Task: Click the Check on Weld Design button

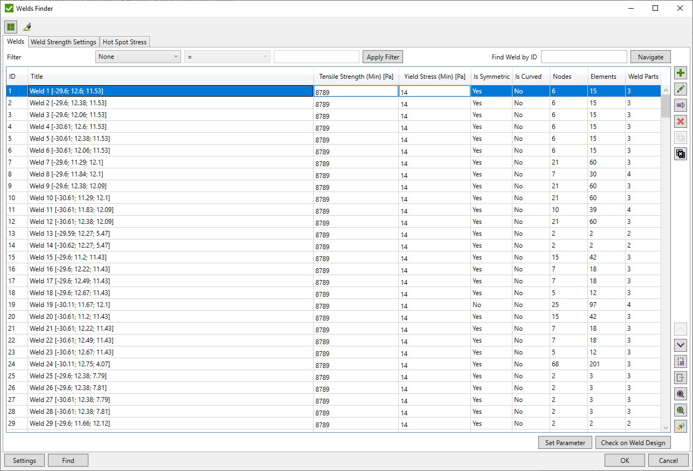Action: click(633, 442)
